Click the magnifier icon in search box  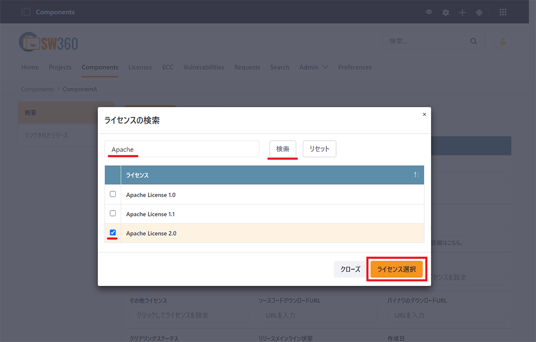[x=473, y=41]
